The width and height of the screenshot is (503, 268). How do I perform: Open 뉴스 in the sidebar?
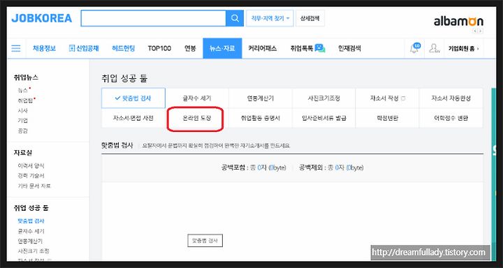23,91
